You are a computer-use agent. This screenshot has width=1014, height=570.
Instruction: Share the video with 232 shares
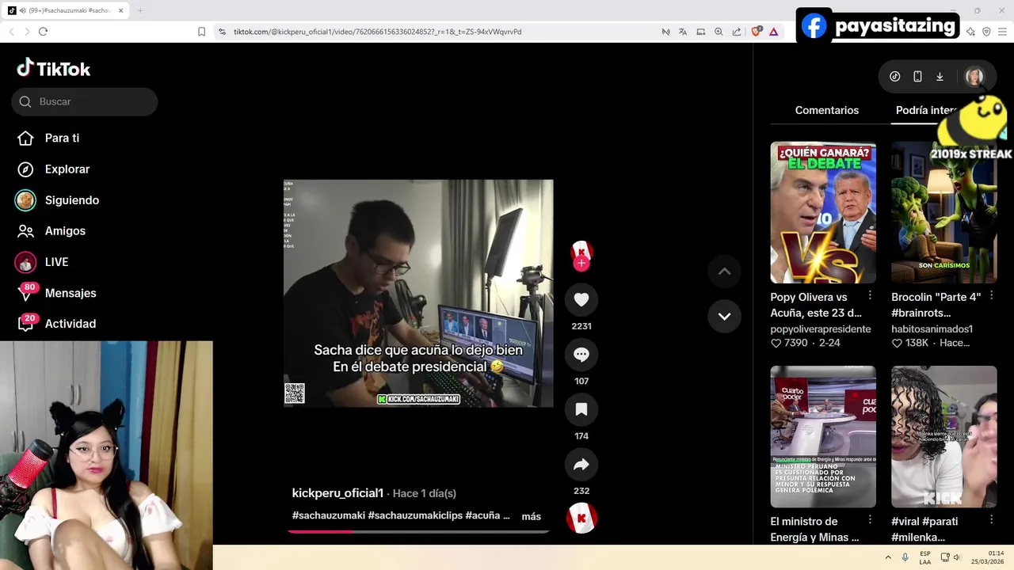[581, 465]
